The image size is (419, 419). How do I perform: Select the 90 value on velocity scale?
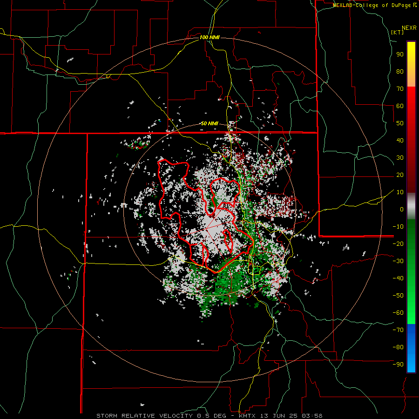[x=400, y=54]
